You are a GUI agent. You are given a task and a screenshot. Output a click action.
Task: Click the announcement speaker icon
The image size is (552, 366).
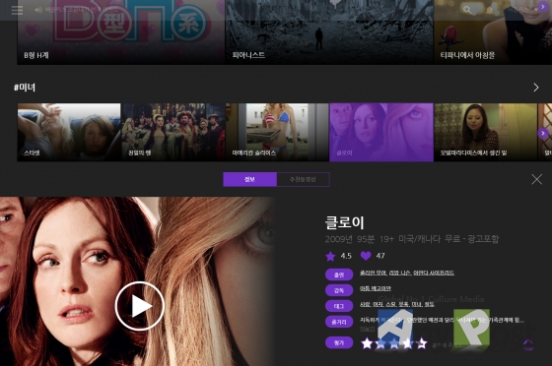38,10
